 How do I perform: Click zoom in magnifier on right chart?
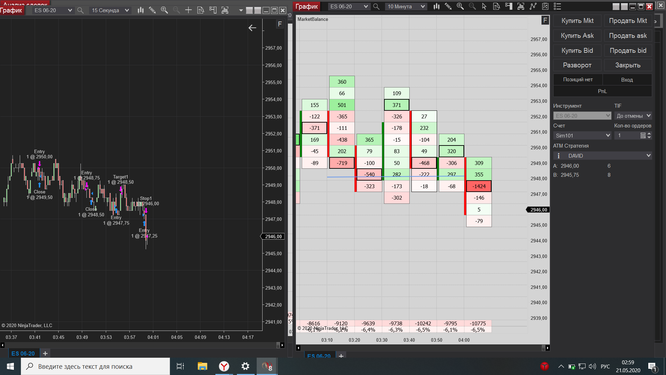click(460, 6)
